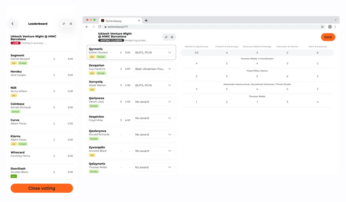Click the browser address bar

coord(213,27)
